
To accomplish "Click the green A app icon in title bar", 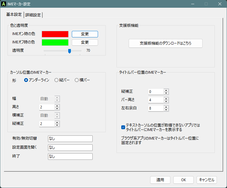I will click(x=4, y=4).
